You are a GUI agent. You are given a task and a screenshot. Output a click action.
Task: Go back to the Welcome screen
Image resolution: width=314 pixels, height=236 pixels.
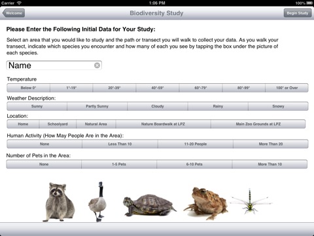tap(14, 13)
